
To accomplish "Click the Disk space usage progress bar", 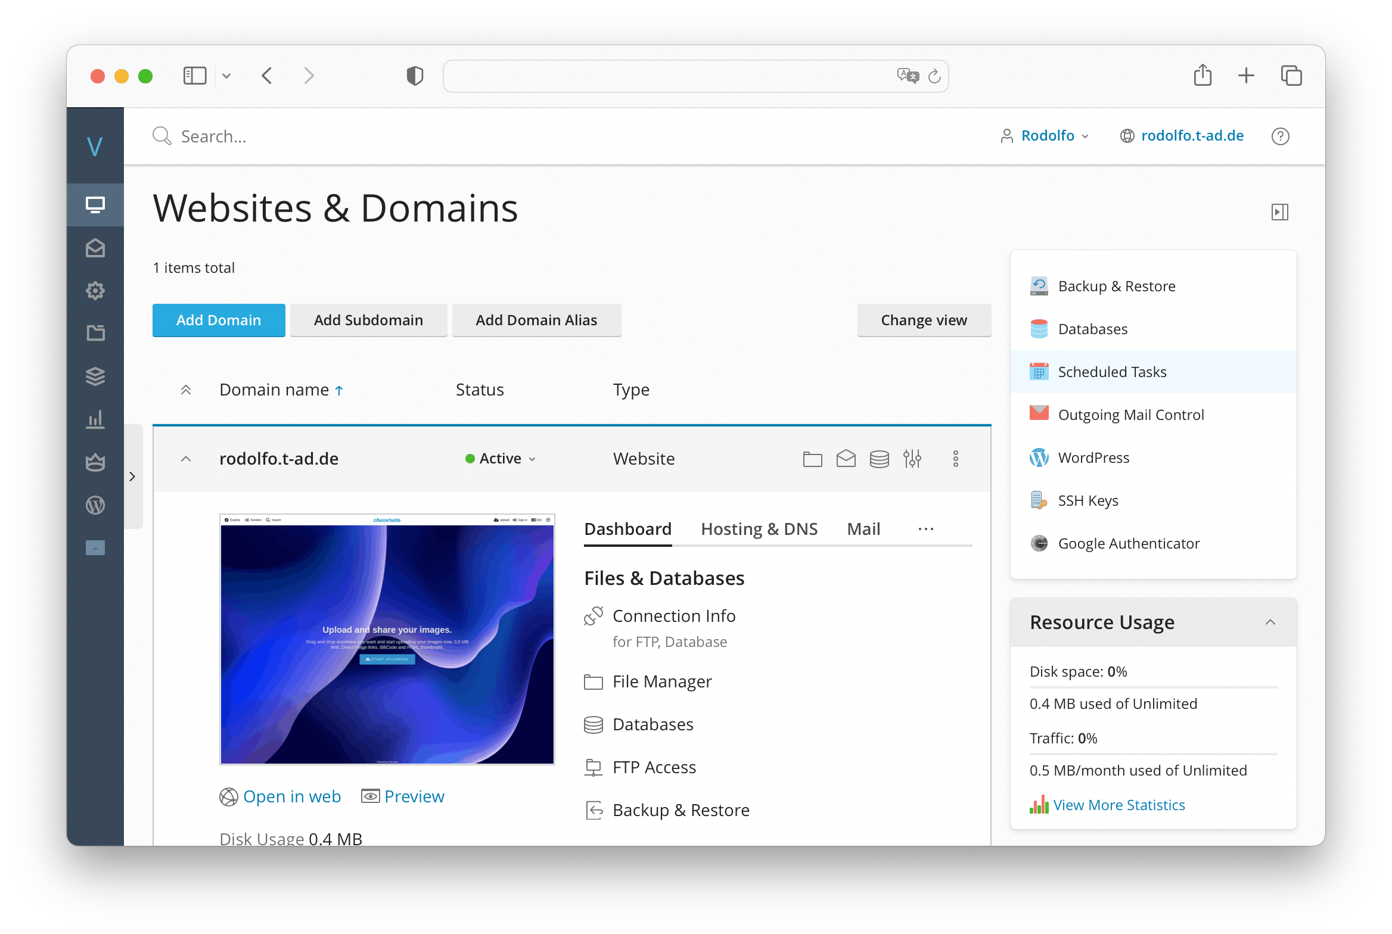I will click(1153, 687).
